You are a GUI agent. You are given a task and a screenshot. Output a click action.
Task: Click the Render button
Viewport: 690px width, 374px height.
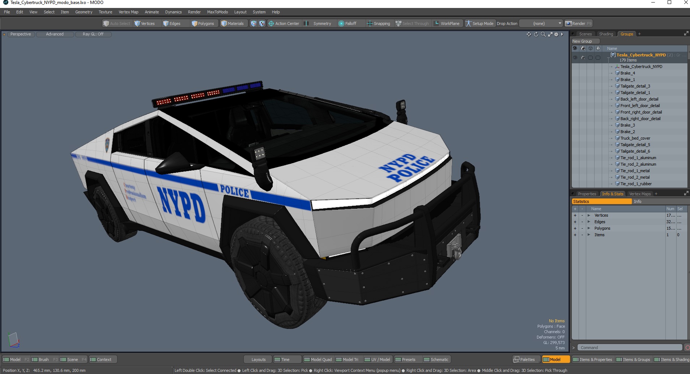578,24
